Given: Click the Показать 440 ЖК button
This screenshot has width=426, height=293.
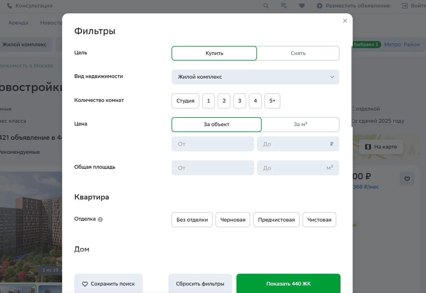Looking at the screenshot, I should [288, 283].
